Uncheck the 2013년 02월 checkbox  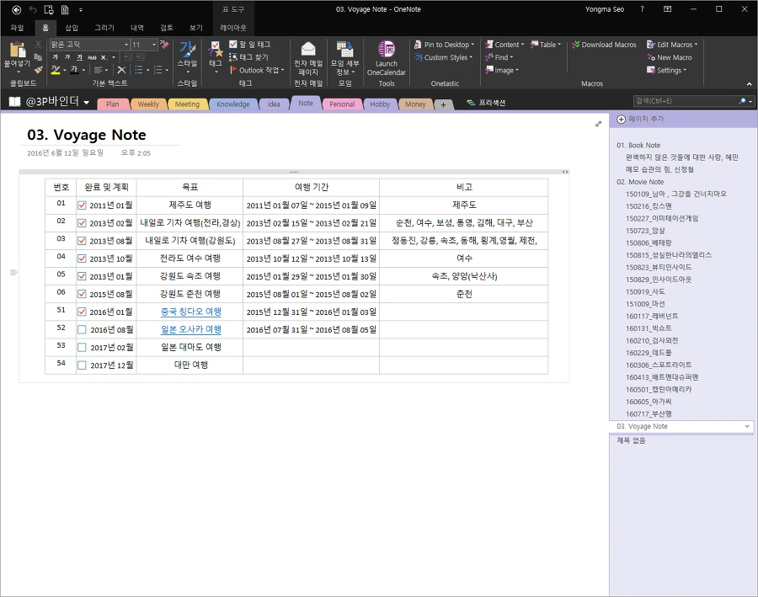82,223
